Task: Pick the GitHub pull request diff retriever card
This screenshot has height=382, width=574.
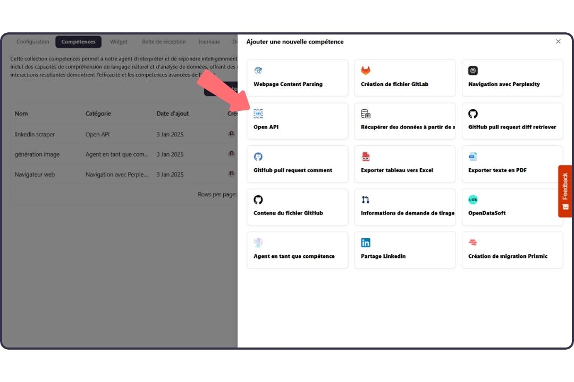Action: (x=512, y=121)
